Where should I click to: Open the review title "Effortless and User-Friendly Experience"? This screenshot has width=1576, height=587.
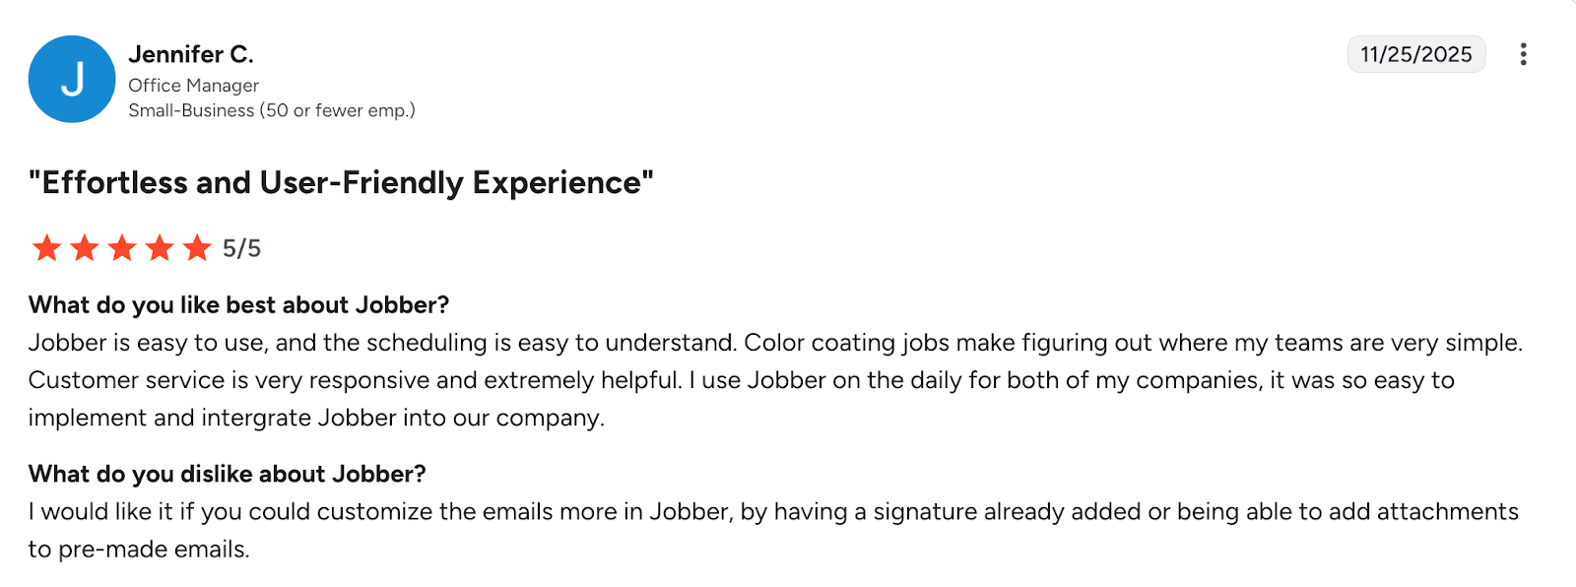[x=341, y=182]
